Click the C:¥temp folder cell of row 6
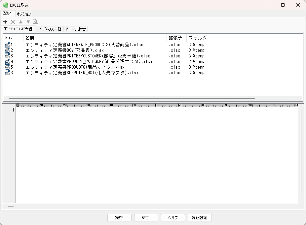 pyautogui.click(x=196, y=73)
